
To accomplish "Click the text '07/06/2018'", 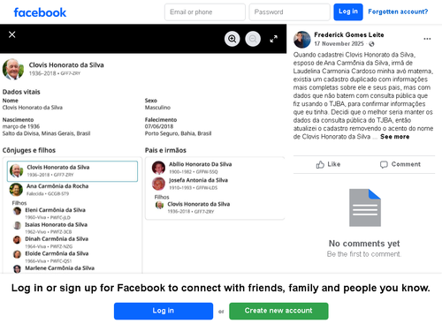I will 159,126.
